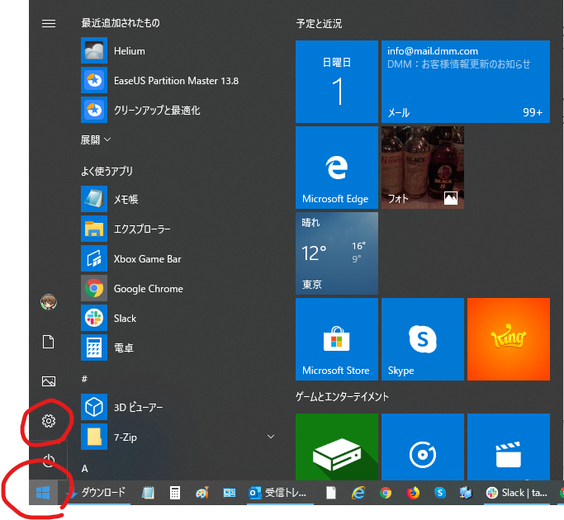Viewport: 564px width, 520px height.
Task: Open the Groove Music disc tile
Action: tap(423, 447)
